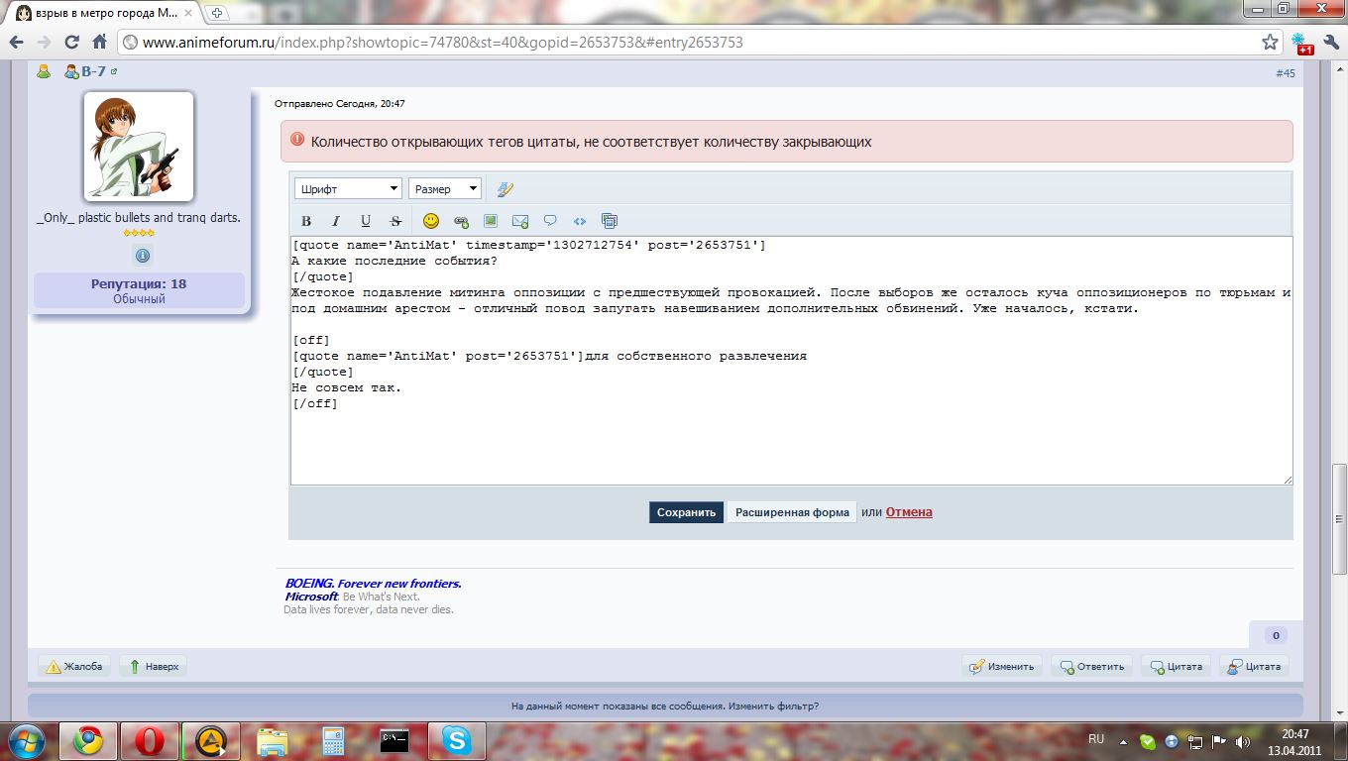Screen dimensions: 1348x761
Task: Click inside the post text editor area
Action: (790, 436)
